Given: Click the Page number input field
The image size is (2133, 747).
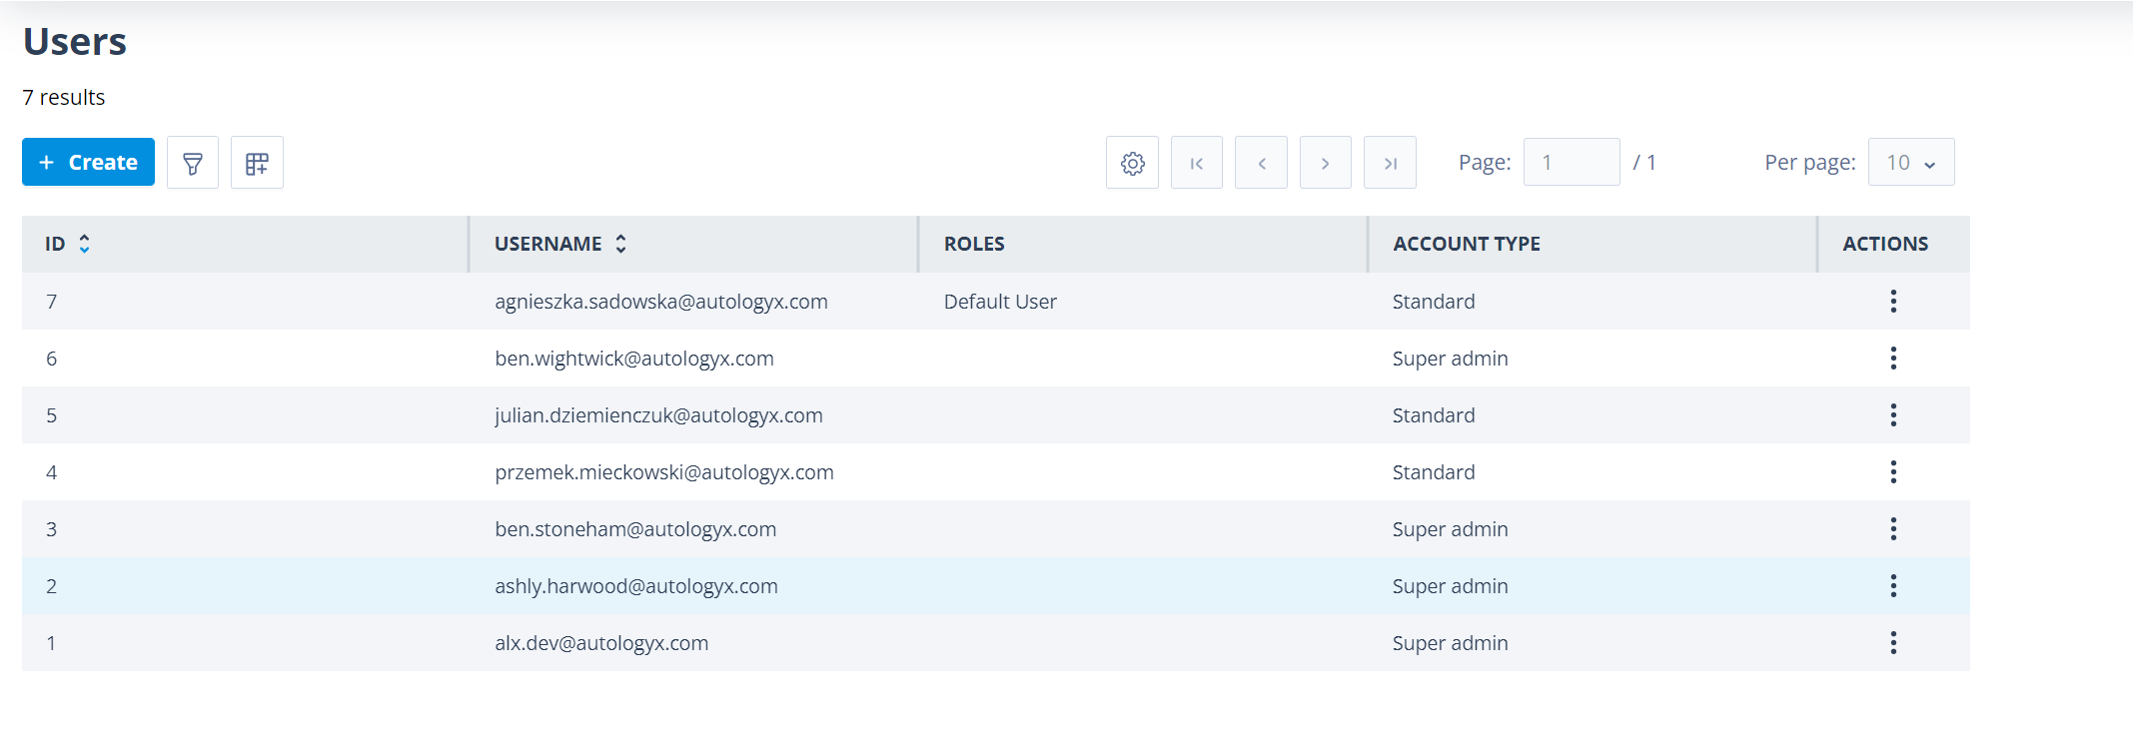Looking at the screenshot, I should [1572, 162].
